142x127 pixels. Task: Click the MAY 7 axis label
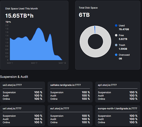pos(34,63)
